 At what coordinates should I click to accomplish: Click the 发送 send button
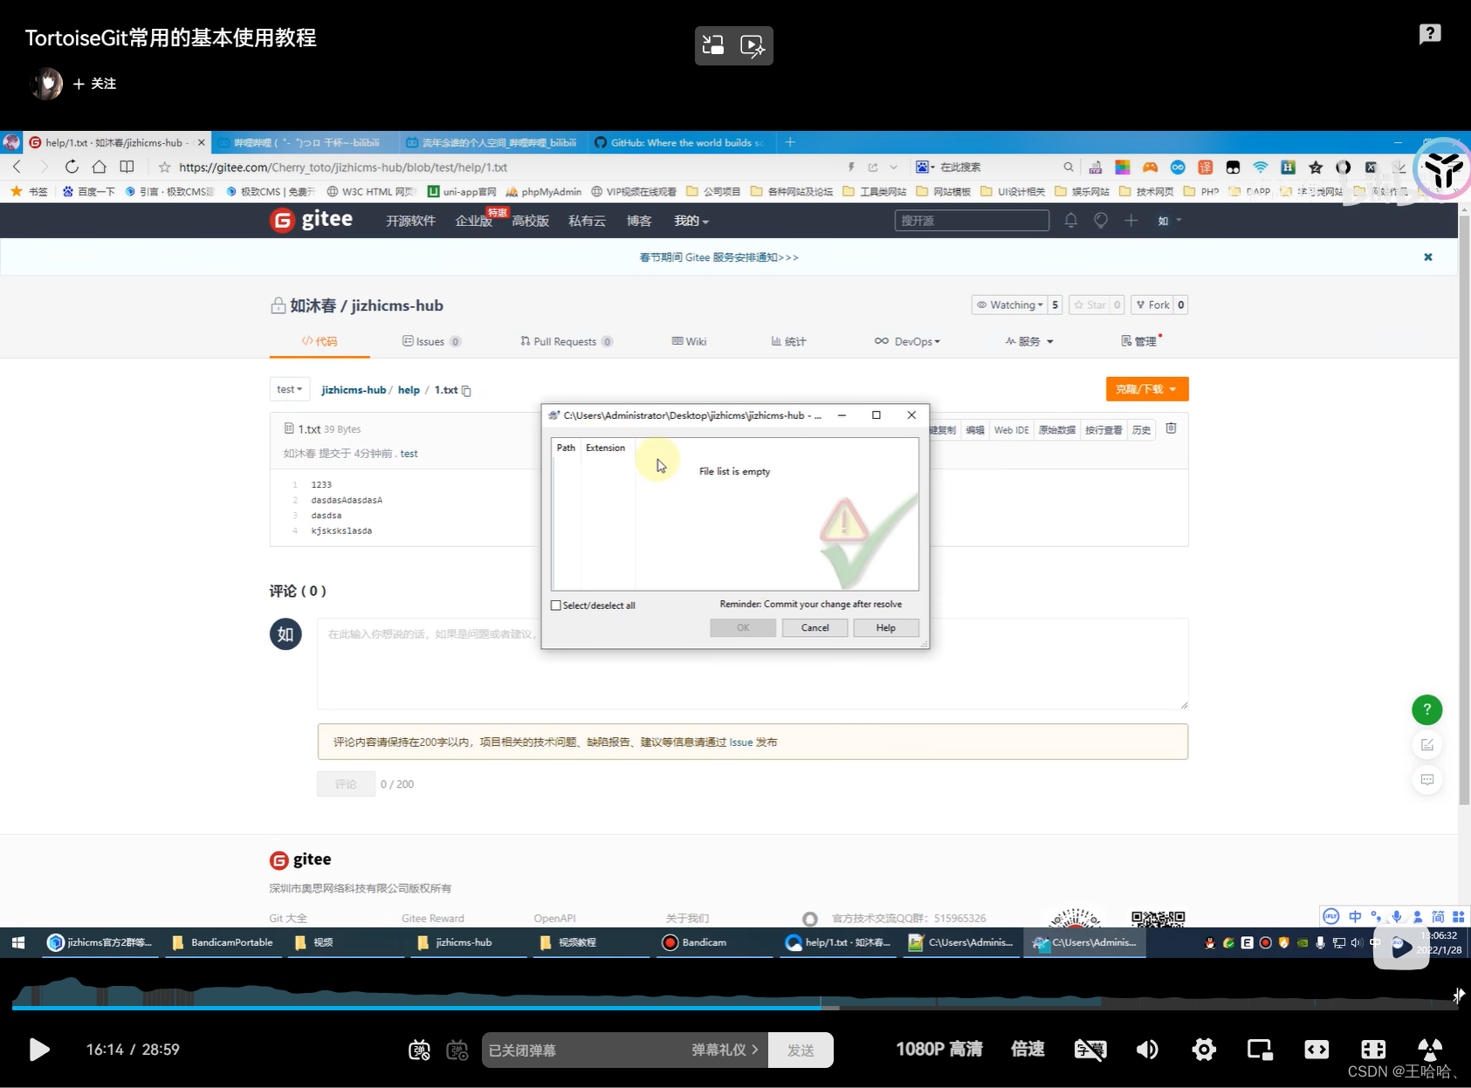click(x=801, y=1050)
